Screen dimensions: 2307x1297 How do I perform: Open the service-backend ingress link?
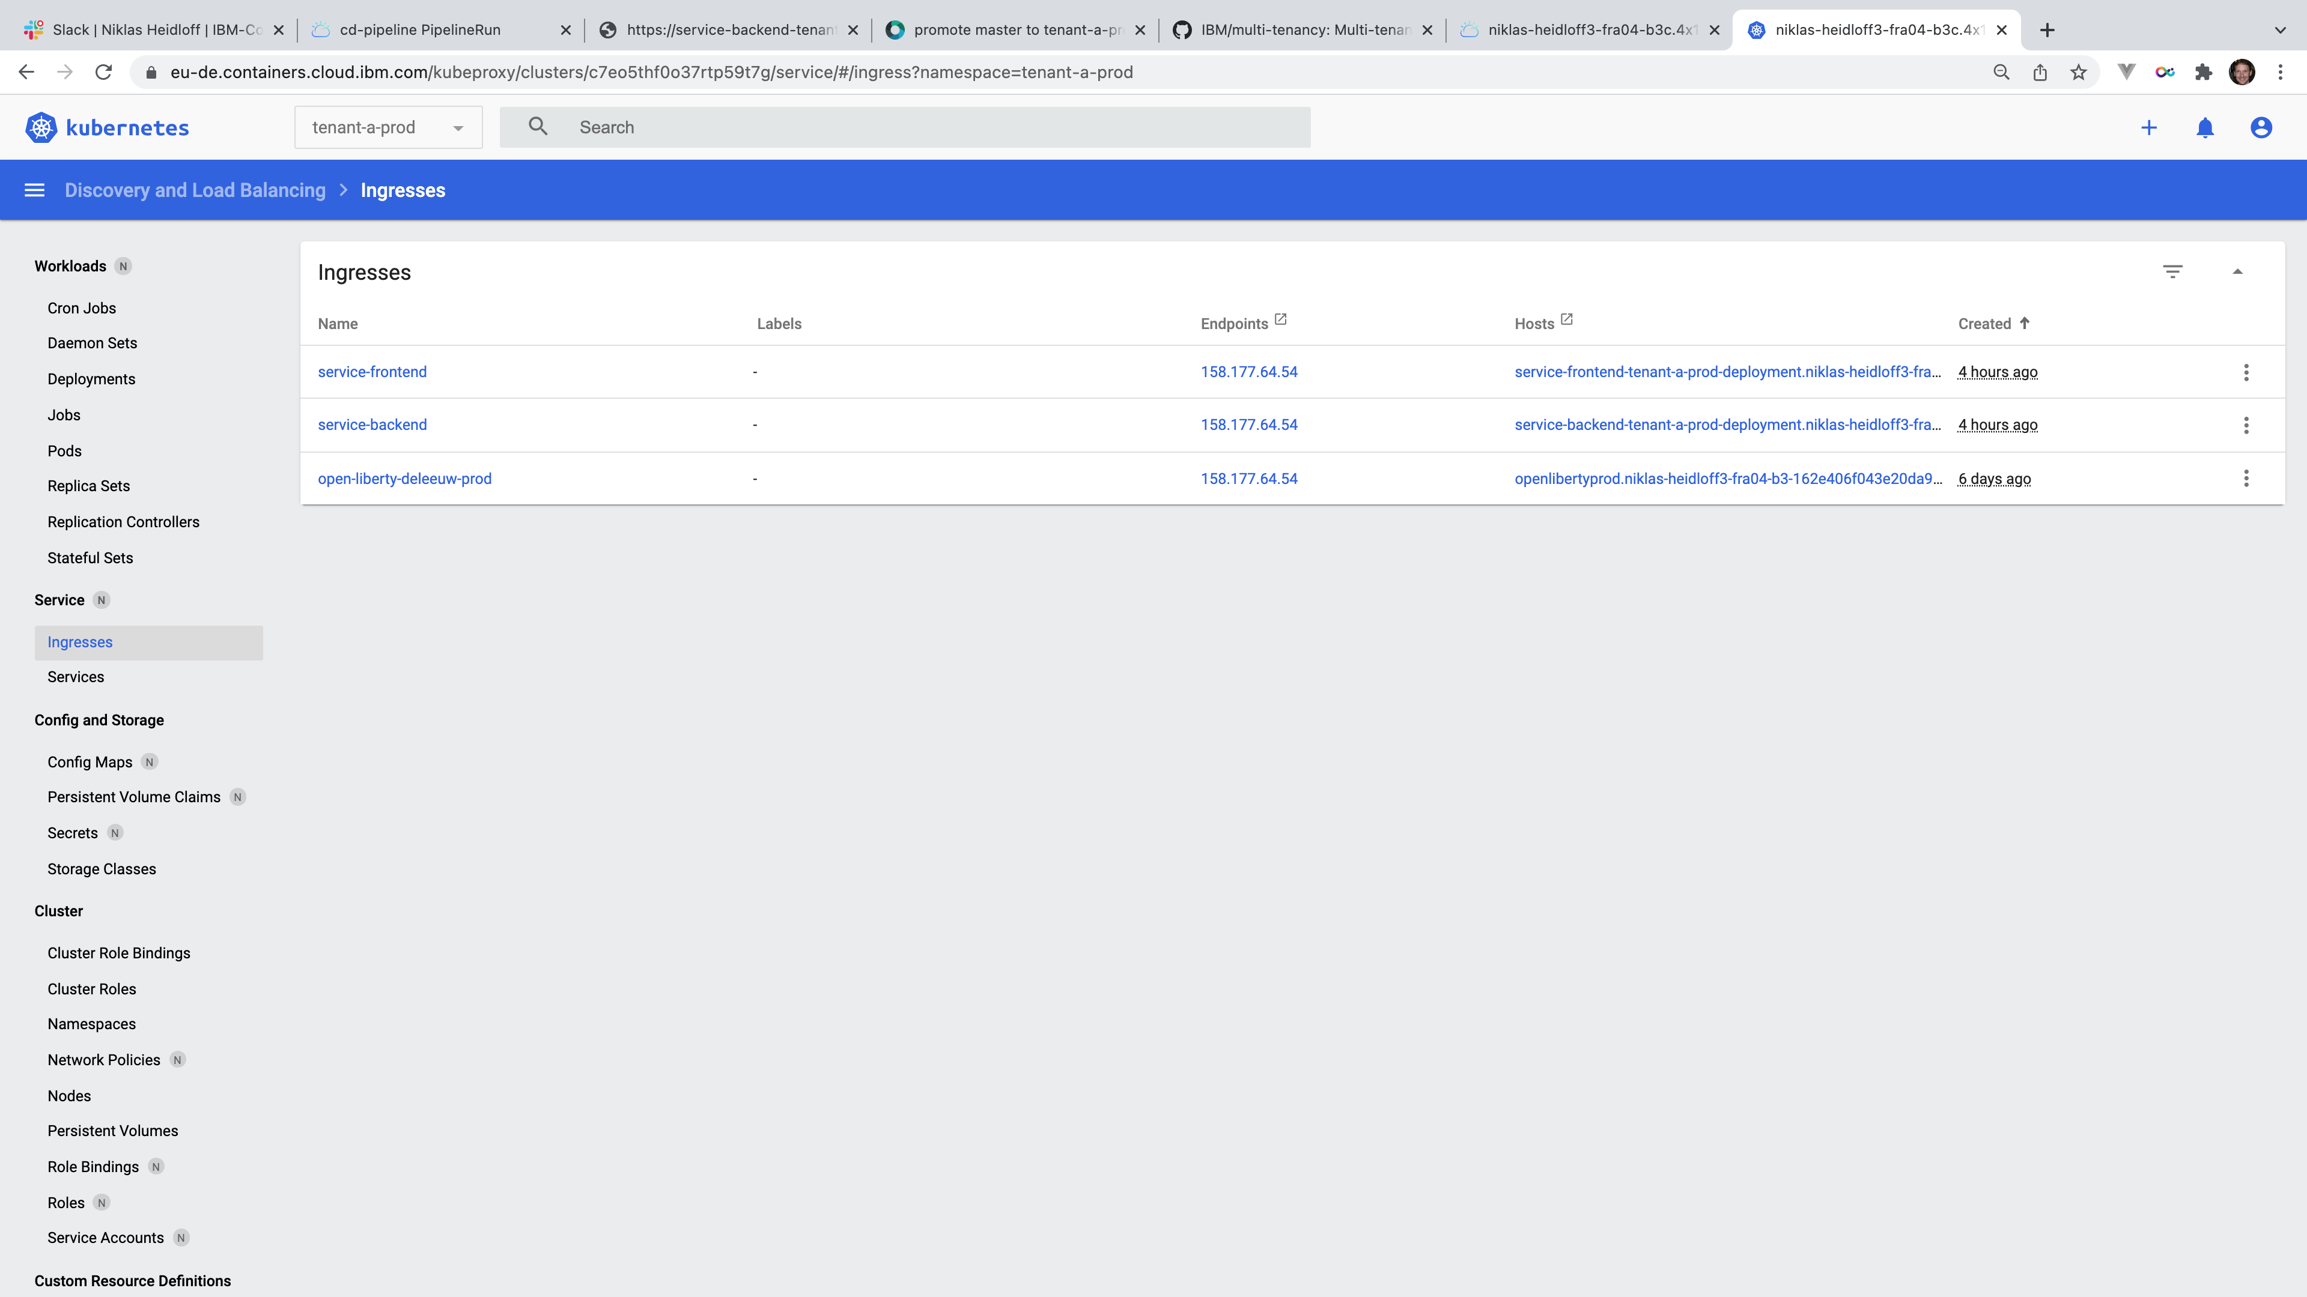pyautogui.click(x=372, y=425)
